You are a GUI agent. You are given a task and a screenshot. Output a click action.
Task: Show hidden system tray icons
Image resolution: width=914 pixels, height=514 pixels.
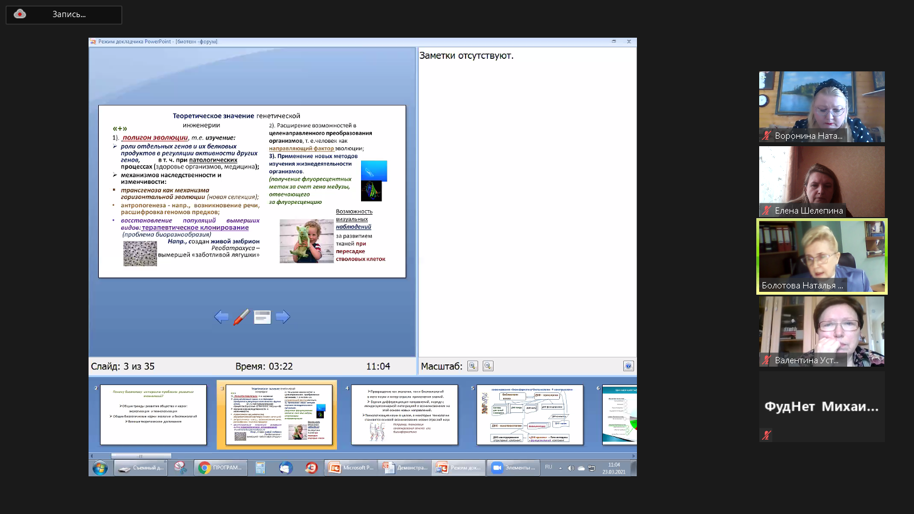click(560, 468)
